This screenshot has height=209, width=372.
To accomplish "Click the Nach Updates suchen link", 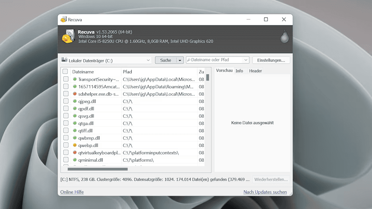I will click(x=265, y=192).
